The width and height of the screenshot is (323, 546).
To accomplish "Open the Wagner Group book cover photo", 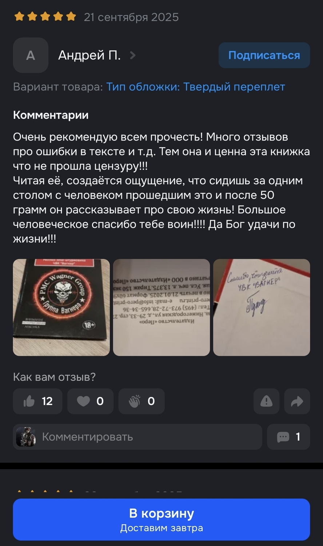I will [x=61, y=307].
